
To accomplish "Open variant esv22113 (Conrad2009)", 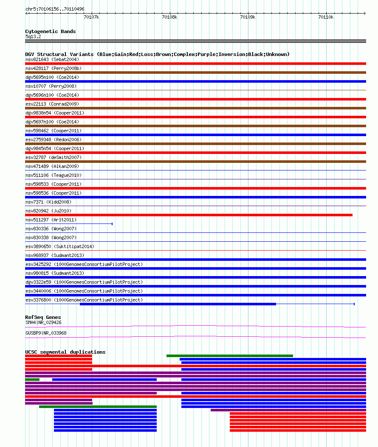I will [x=52, y=104].
